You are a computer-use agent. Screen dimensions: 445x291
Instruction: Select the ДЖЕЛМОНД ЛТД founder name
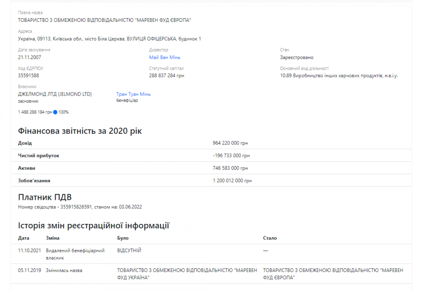(55, 94)
